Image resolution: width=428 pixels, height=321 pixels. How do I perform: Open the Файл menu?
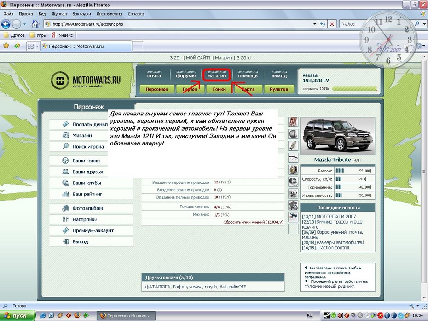8,14
